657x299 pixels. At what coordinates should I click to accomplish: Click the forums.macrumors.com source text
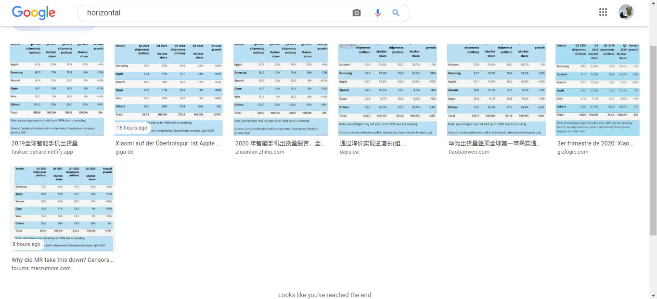[41, 268]
